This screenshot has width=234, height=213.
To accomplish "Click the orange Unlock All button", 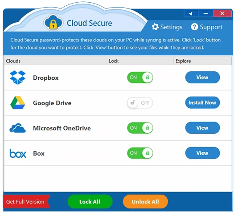I will click(145, 202).
